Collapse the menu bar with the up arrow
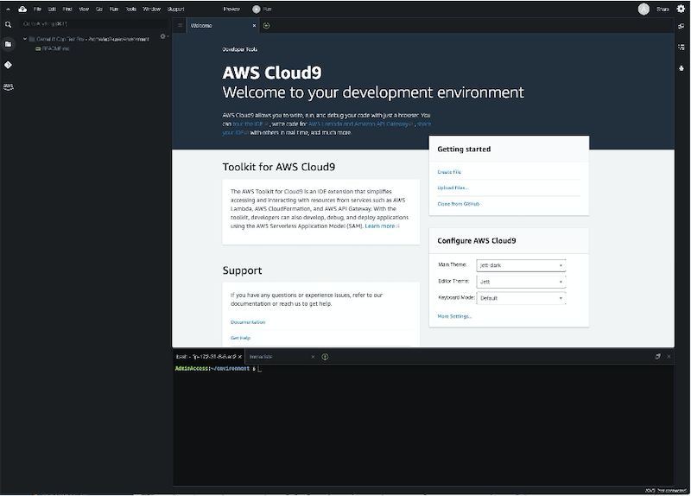 coord(8,9)
